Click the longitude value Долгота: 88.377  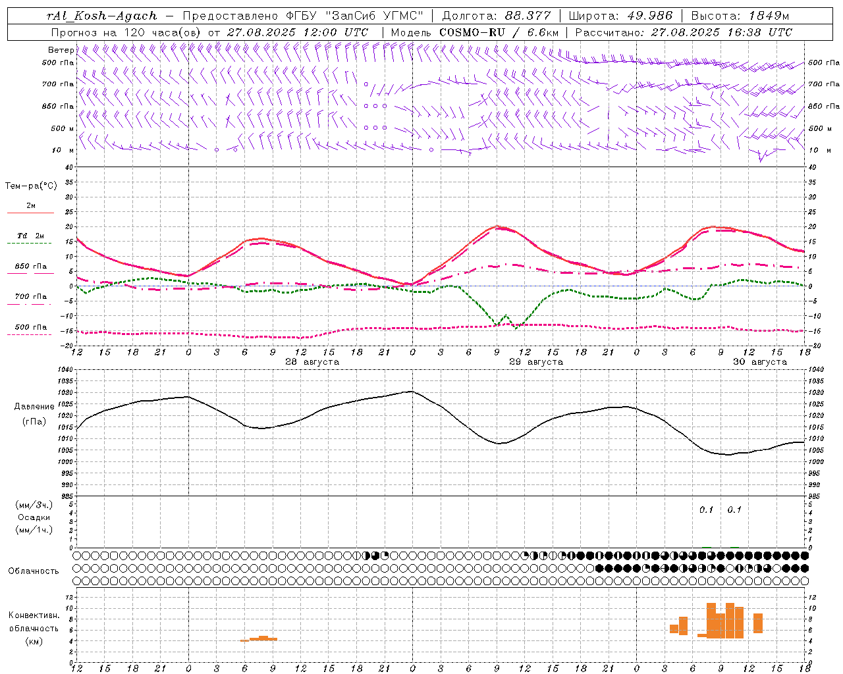tap(497, 16)
